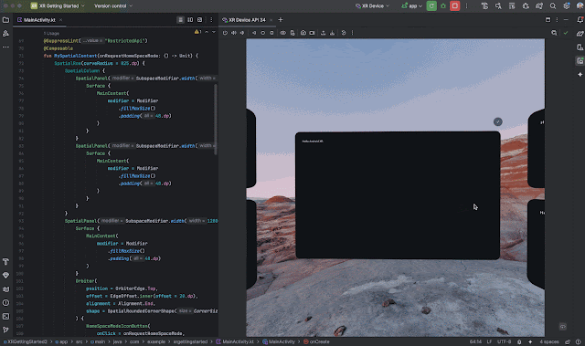Open main toolbar more actions three dots

(x=466, y=6)
